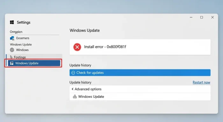Screen dimensions: 223x122
Task: Minimize the Settings window
Action: [191, 17]
